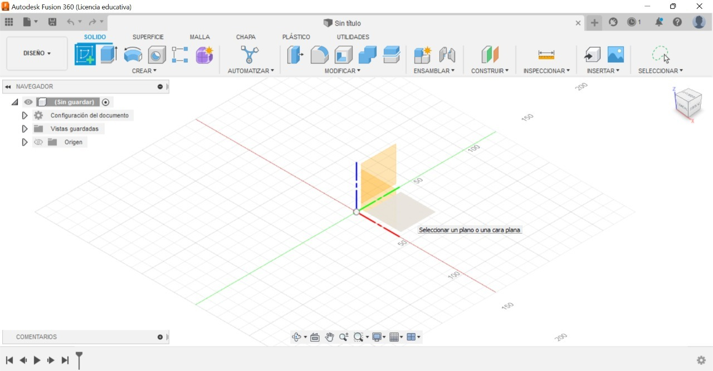Open the CREAR dropdown menu
Screen dimensions: 713x371
tap(144, 71)
